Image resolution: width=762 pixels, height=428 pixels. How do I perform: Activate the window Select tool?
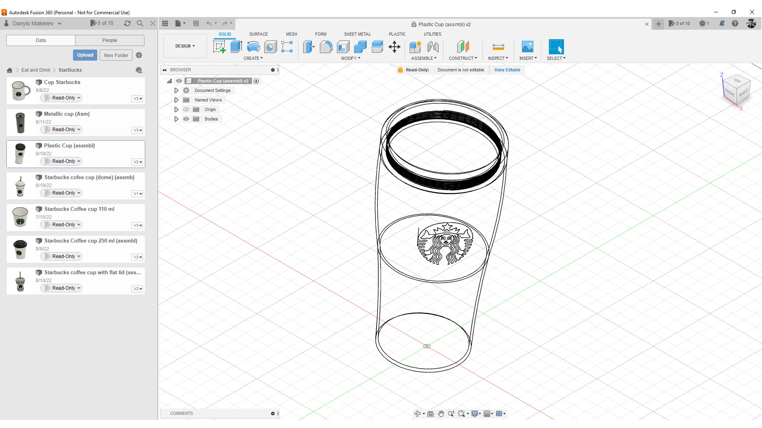[556, 47]
